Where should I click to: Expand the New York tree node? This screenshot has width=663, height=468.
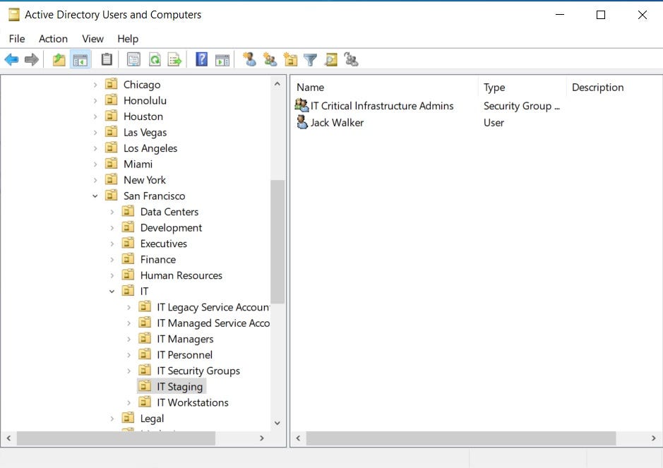(x=95, y=180)
